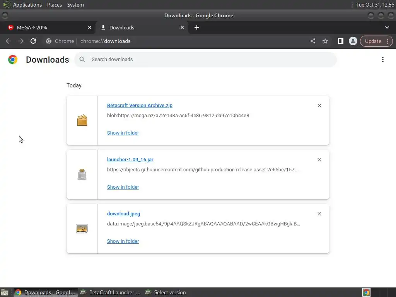Click the search magnifier icon
The width and height of the screenshot is (396, 297).
pyautogui.click(x=82, y=59)
